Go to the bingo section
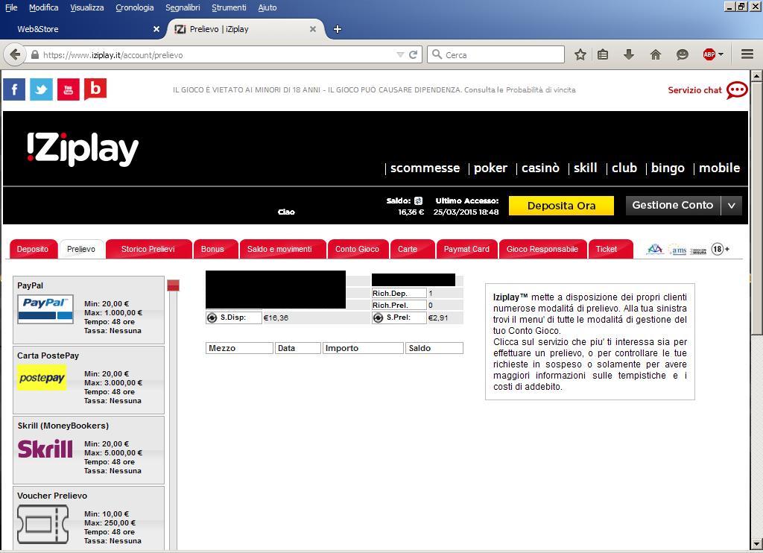Viewport: 763px width, 553px height. 668,168
